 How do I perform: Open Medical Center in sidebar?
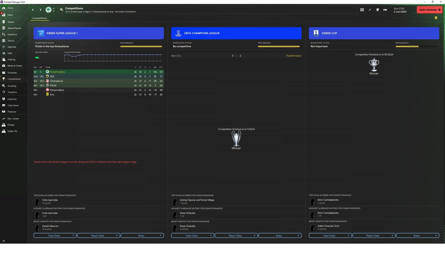[x=14, y=66]
